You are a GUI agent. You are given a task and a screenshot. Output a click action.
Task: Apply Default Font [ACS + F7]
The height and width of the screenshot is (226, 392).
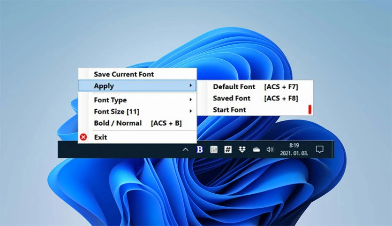pyautogui.click(x=255, y=86)
